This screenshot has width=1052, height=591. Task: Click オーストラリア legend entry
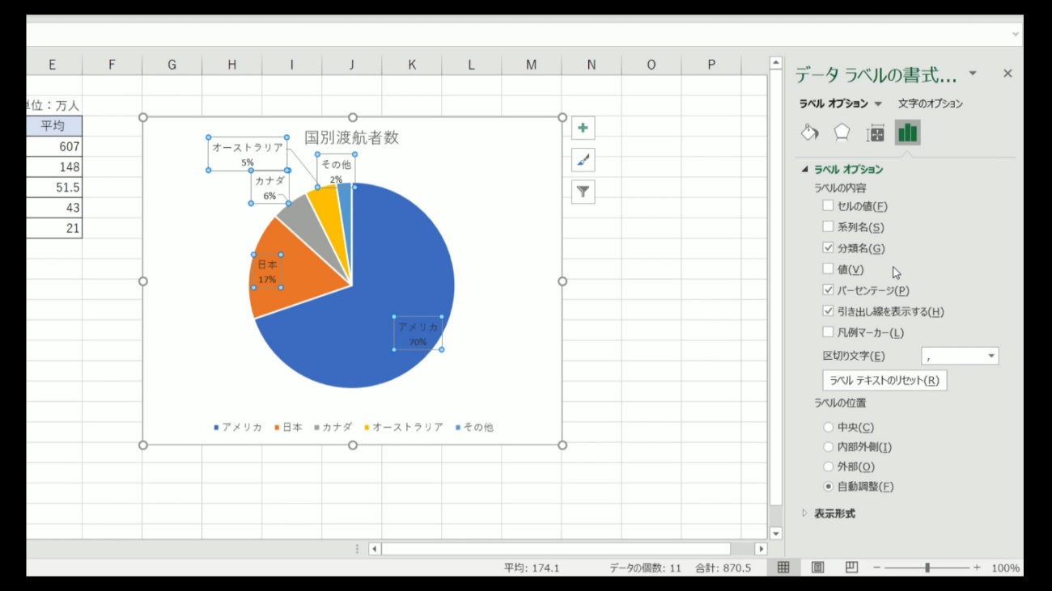pyautogui.click(x=403, y=427)
